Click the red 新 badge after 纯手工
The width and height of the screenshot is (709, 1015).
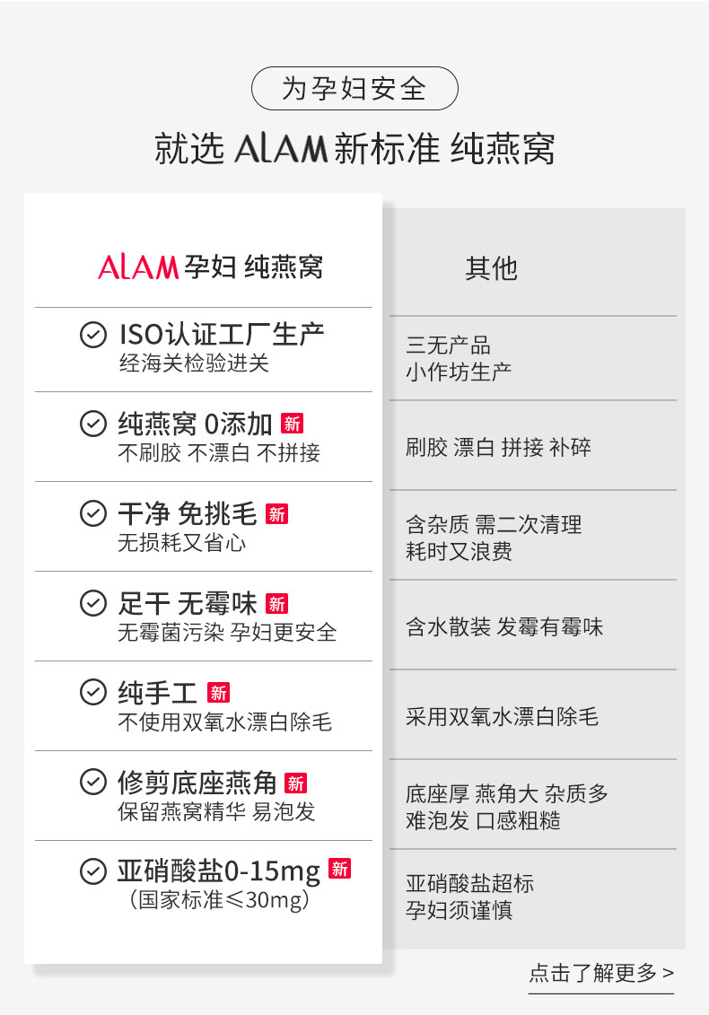click(218, 693)
